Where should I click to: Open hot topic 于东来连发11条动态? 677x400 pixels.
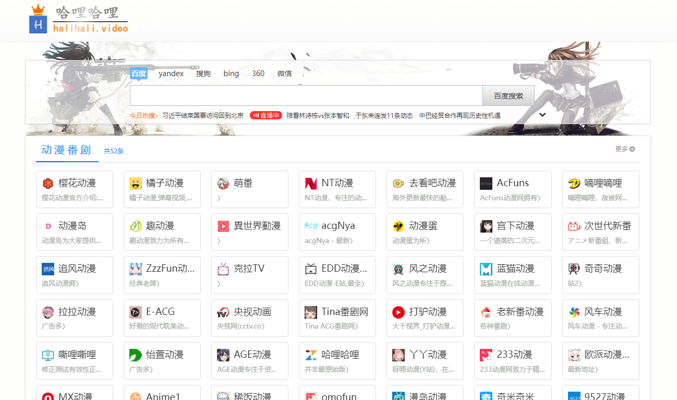[x=384, y=116]
